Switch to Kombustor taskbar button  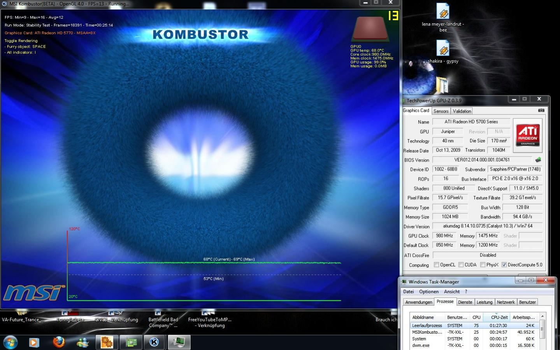(x=154, y=342)
